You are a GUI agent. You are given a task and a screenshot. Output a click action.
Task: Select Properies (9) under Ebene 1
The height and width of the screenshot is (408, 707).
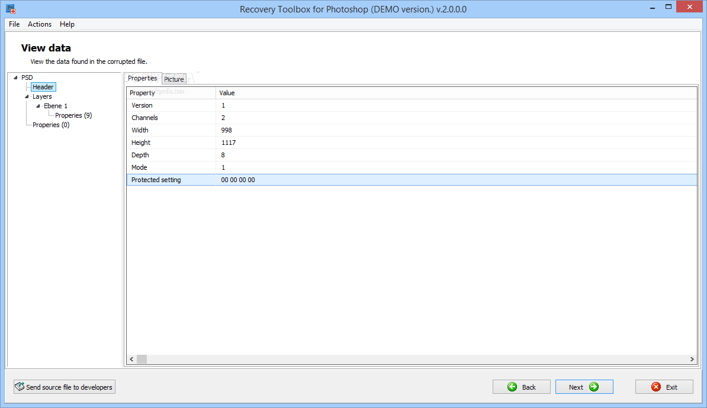point(73,115)
